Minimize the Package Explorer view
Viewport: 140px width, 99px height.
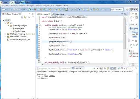tap(30, 14)
